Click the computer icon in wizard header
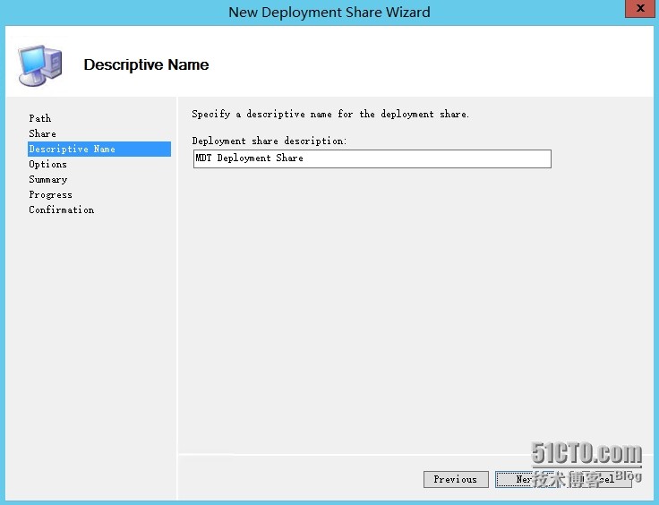This screenshot has height=505, width=659. (40, 65)
